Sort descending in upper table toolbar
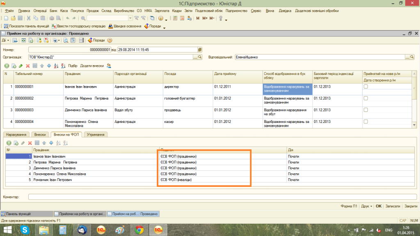The width and height of the screenshot is (420, 236). coord(63,66)
